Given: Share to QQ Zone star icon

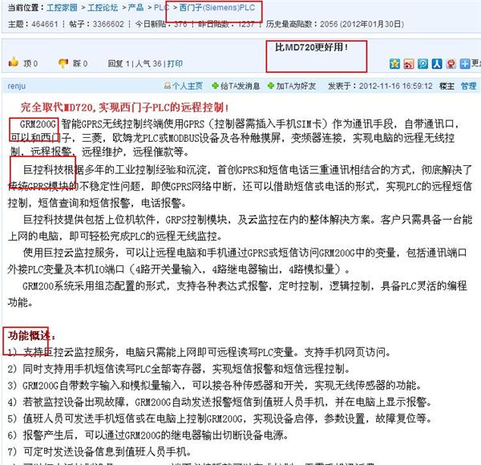Looking at the screenshot, I should coord(394,64).
